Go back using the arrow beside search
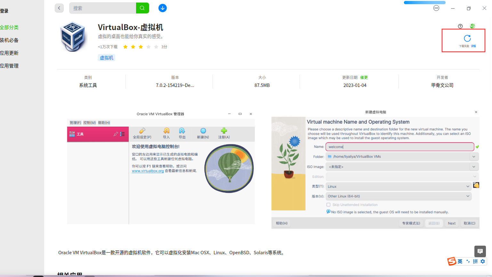Viewport: 492px width, 277px height. click(x=59, y=8)
